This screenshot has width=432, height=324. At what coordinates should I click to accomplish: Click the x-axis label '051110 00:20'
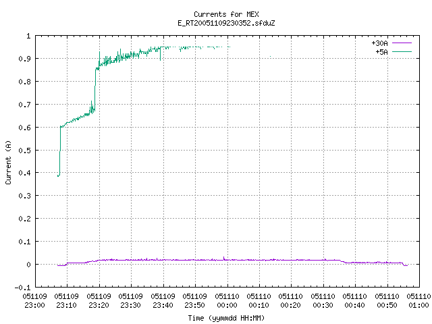pos(291,301)
